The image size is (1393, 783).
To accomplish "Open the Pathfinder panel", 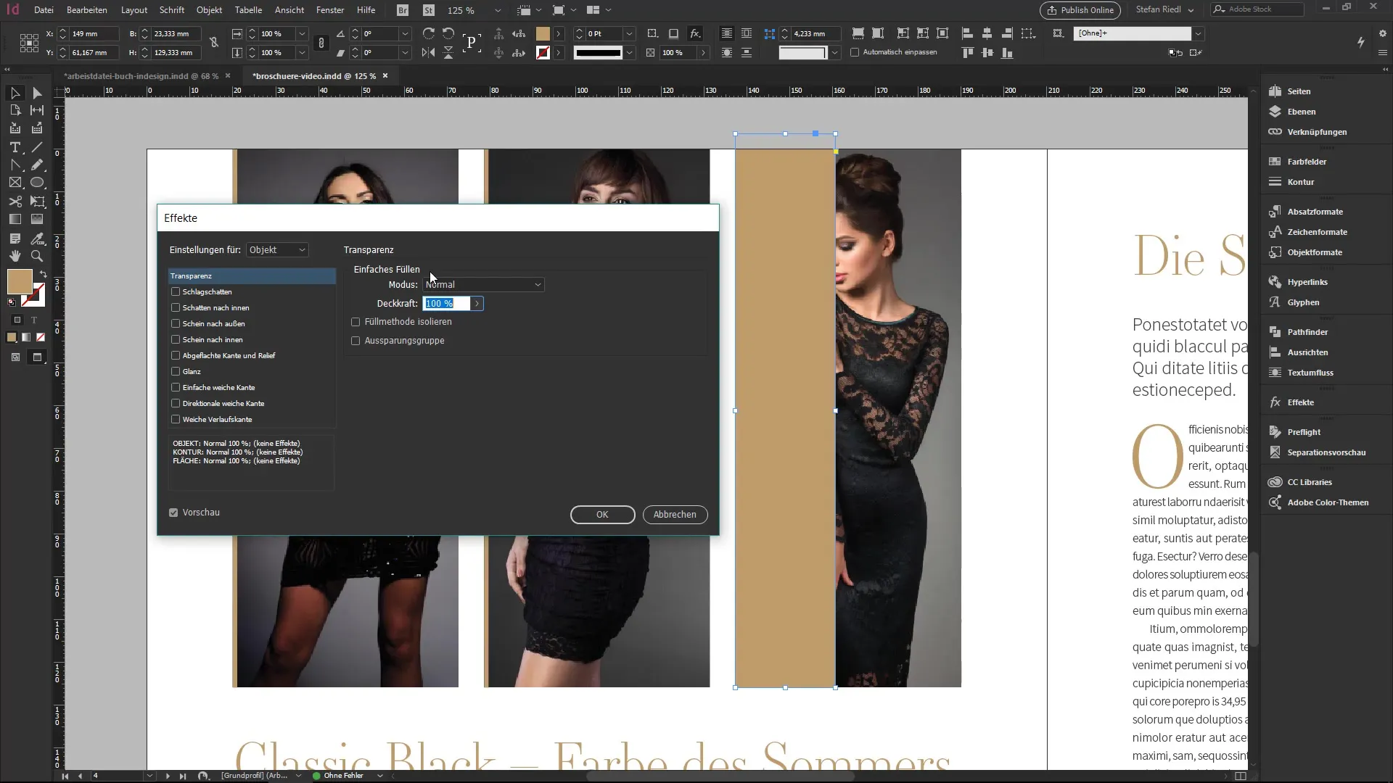I will [1307, 332].
